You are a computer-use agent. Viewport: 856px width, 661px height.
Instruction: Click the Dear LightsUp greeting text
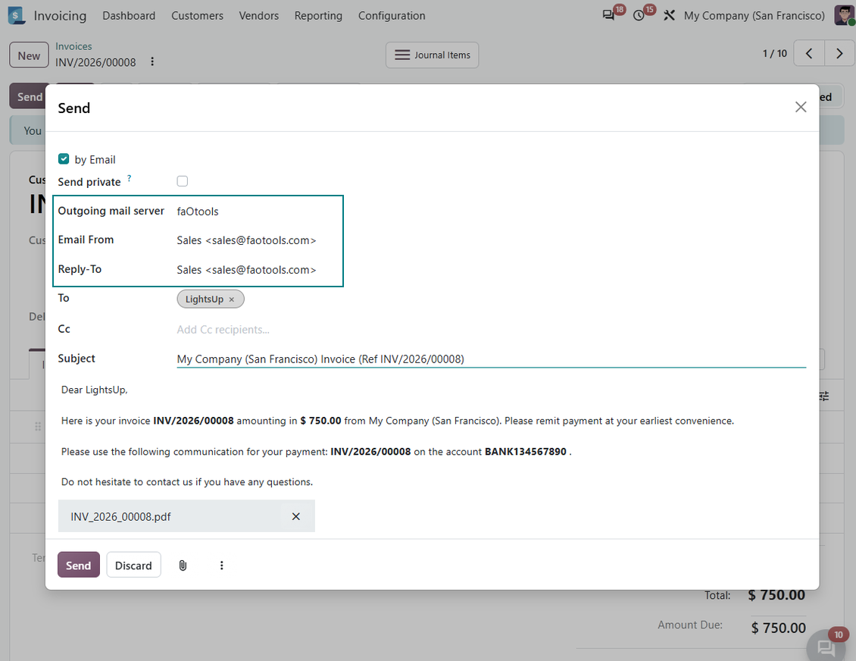point(95,390)
